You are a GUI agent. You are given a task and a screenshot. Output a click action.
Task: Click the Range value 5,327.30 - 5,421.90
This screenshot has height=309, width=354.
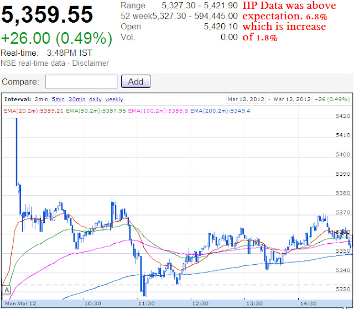coord(200,6)
